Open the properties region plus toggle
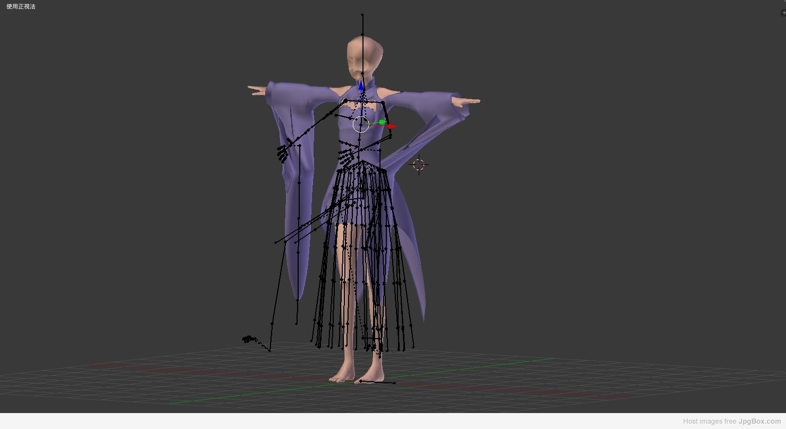 click(783, 12)
